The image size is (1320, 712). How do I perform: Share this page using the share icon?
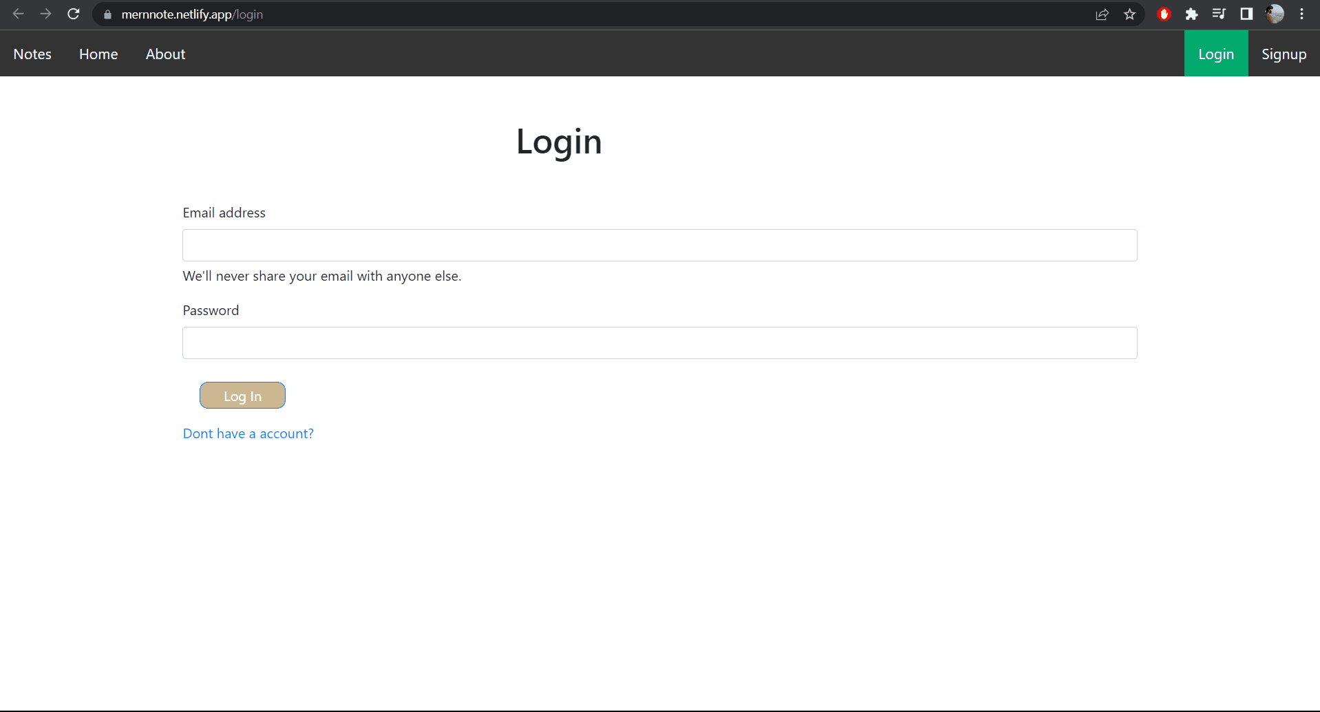point(1102,14)
